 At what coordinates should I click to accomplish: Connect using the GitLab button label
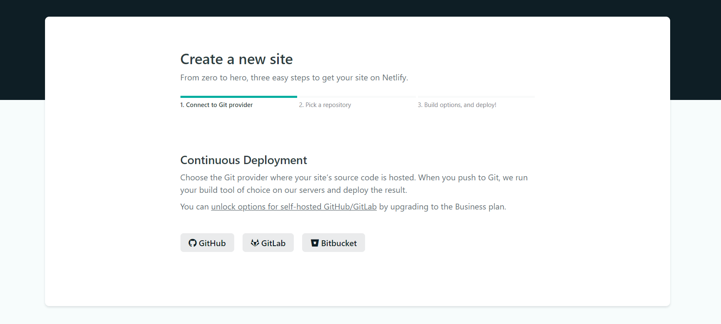point(273,243)
